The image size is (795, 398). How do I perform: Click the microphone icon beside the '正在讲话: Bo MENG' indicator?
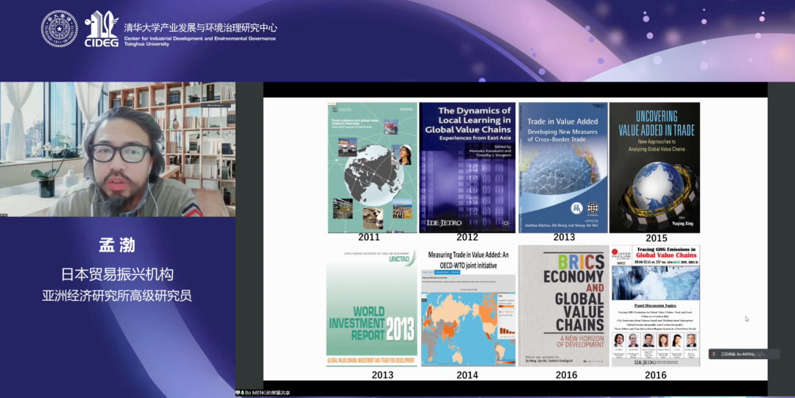(714, 355)
